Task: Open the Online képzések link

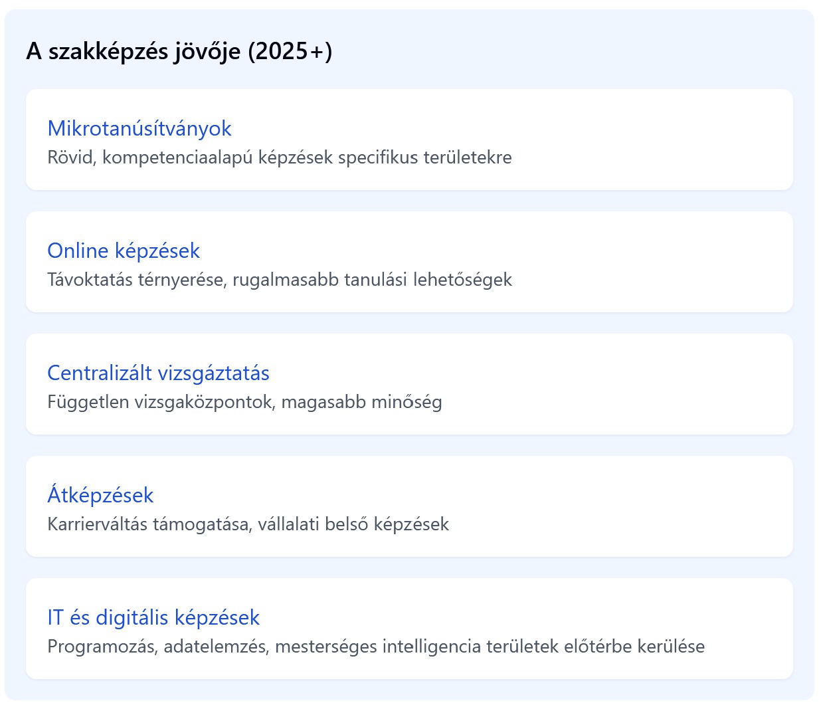Action: (x=124, y=251)
